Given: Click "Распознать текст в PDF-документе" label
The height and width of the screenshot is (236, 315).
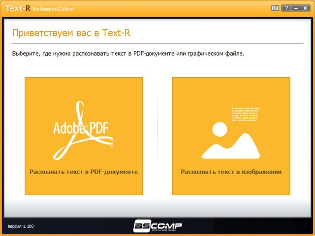Looking at the screenshot, I should pyautogui.click(x=84, y=172).
